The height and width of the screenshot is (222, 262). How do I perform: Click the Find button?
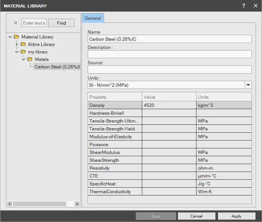click(61, 23)
